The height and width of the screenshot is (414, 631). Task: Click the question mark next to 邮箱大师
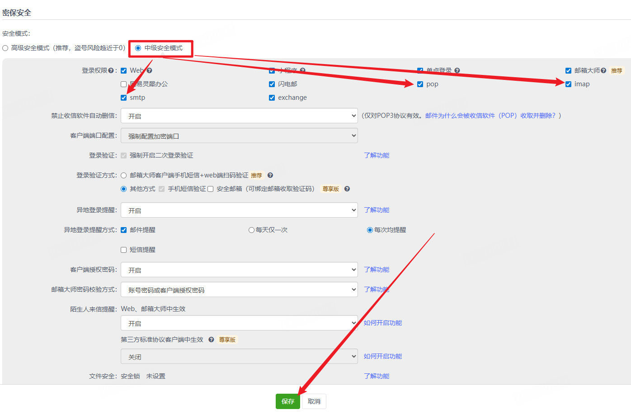point(603,70)
